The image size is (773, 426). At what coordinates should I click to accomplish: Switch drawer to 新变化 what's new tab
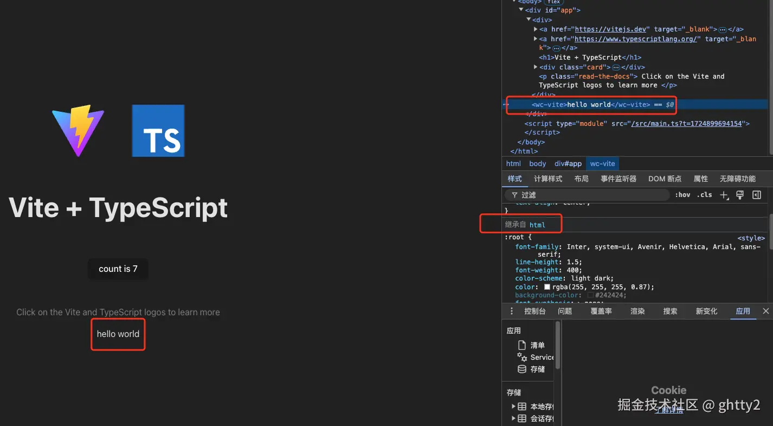tap(706, 311)
